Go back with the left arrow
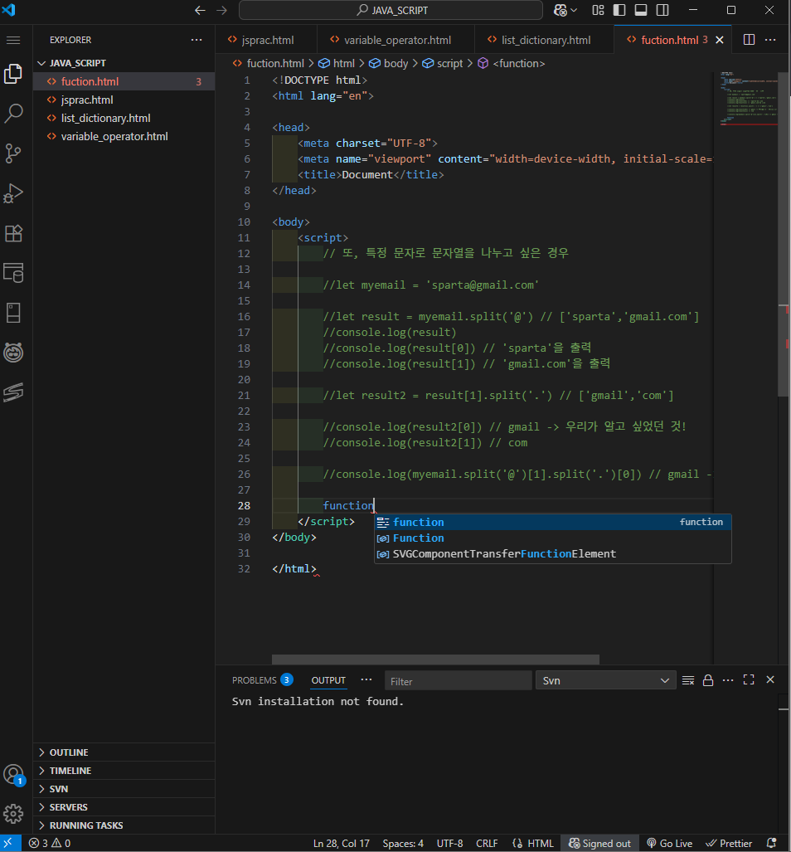This screenshot has width=791, height=852. pyautogui.click(x=200, y=10)
